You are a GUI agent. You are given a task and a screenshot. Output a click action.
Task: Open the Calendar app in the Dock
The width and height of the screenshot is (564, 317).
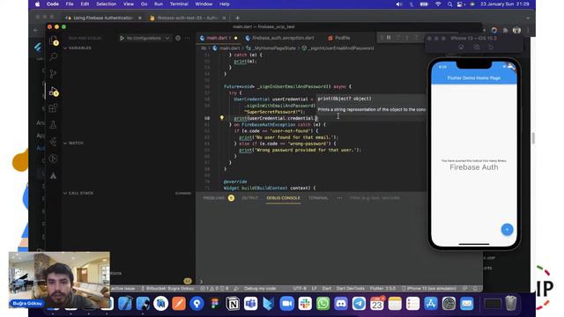point(376,304)
